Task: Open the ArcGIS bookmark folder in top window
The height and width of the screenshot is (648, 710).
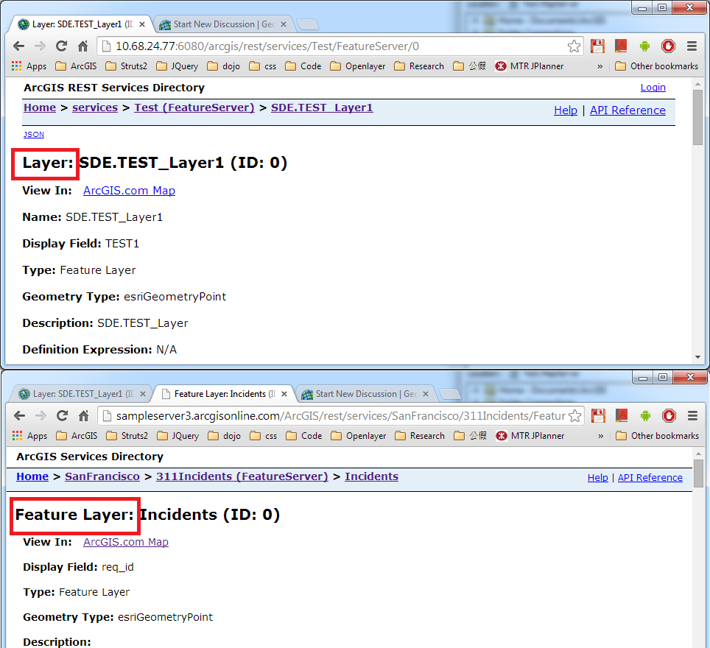Action: click(x=76, y=66)
